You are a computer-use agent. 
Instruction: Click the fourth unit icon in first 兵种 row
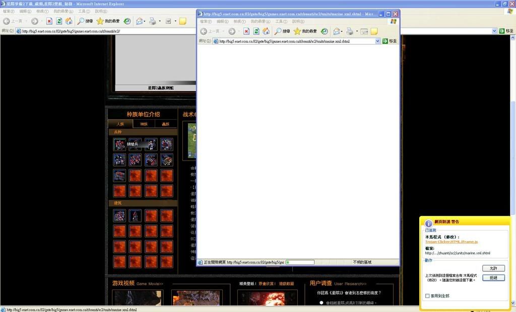point(166,144)
